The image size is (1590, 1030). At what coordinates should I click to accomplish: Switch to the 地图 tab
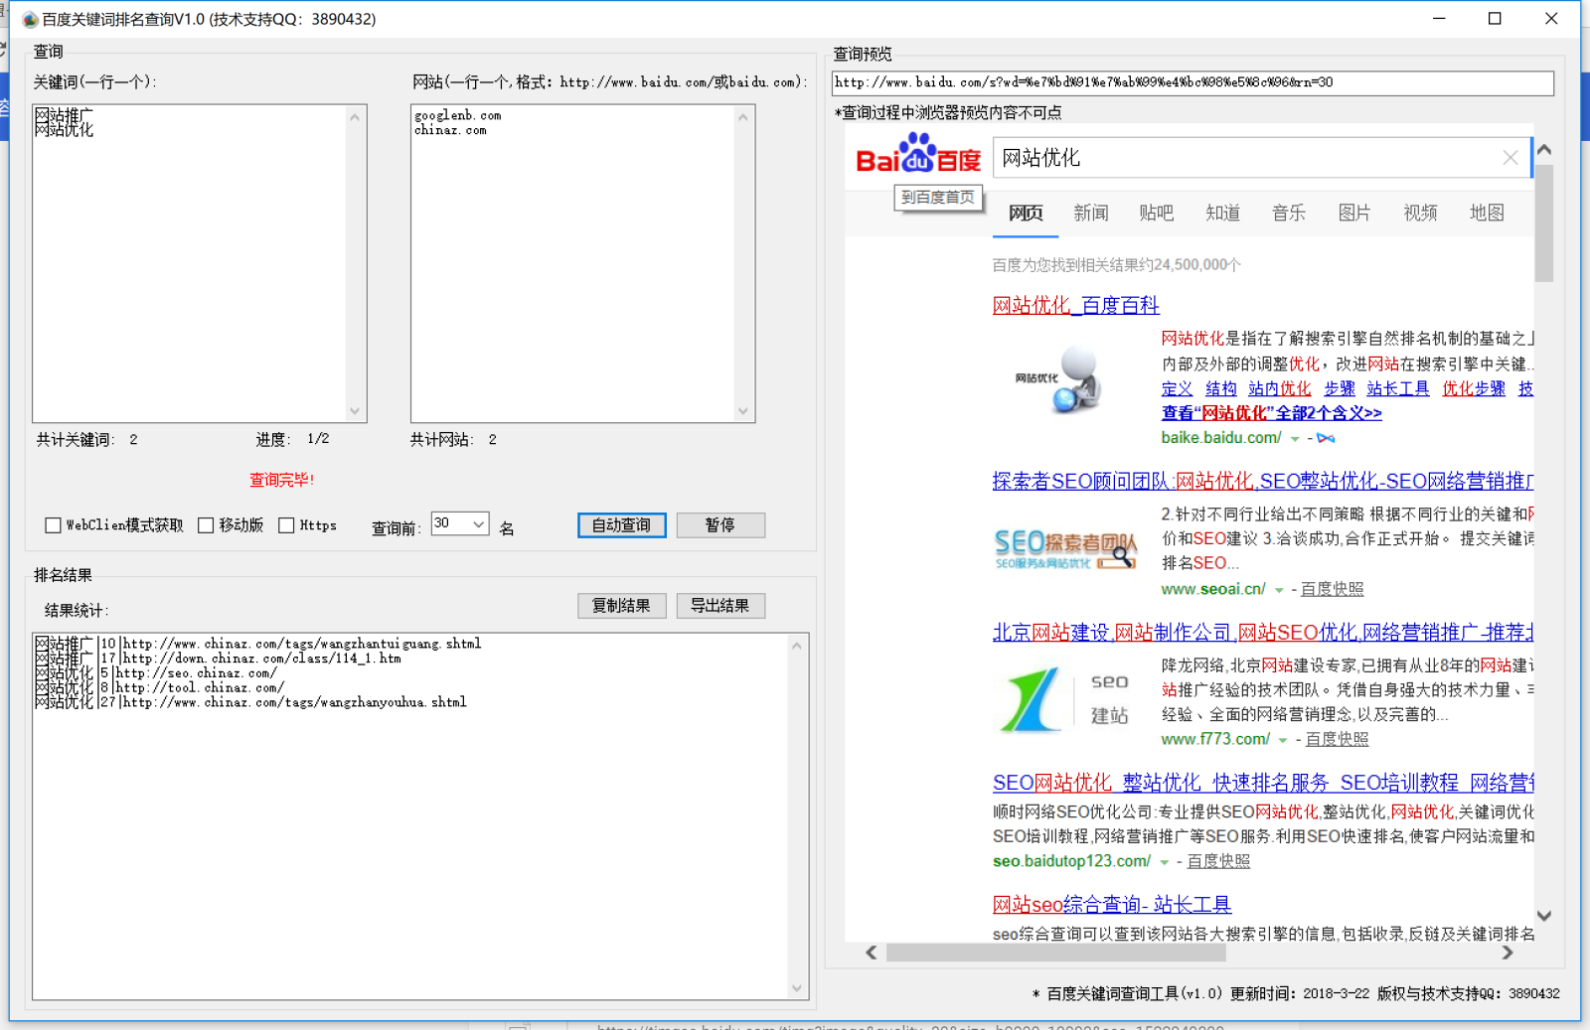1487,213
